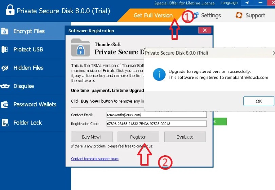The width and height of the screenshot is (275, 190).
Task: Click the 'Software Registration' dialog title
Action: click(91, 31)
